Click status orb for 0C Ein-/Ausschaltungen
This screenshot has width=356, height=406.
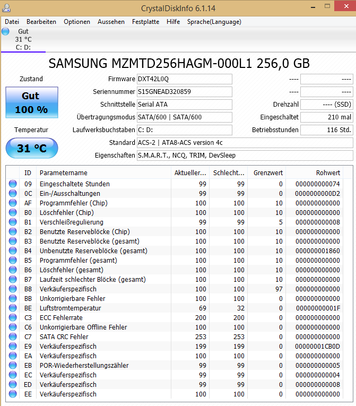13,193
